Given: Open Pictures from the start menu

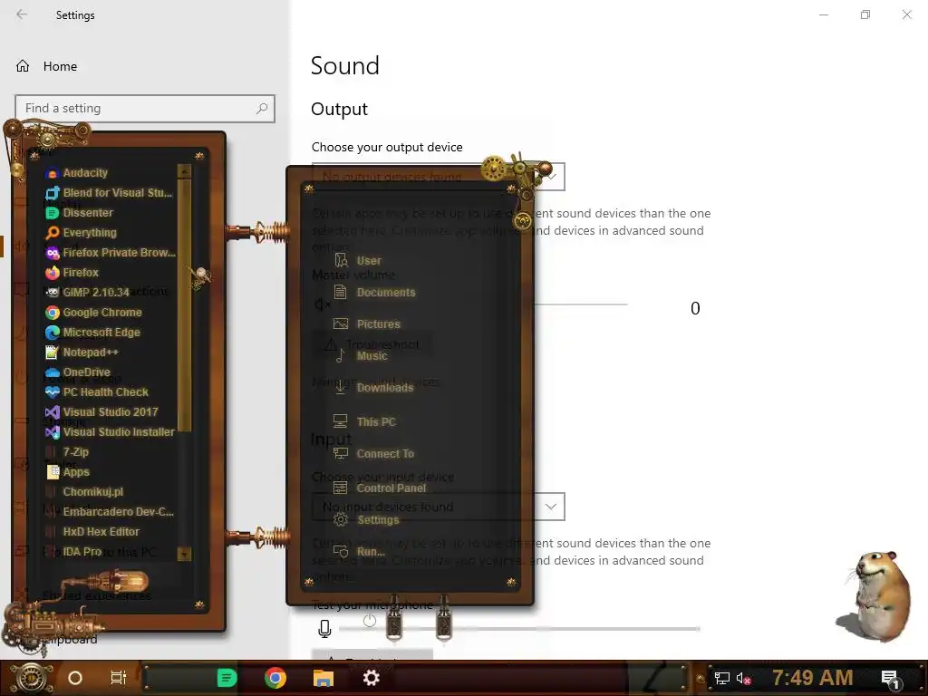Looking at the screenshot, I should tap(367, 324).
